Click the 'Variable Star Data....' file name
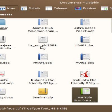The height and width of the screenshot is (112, 112). 85,99
